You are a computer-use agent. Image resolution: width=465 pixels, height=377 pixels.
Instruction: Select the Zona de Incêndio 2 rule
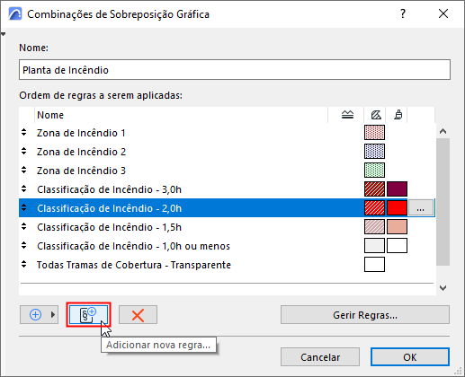pyautogui.click(x=81, y=152)
